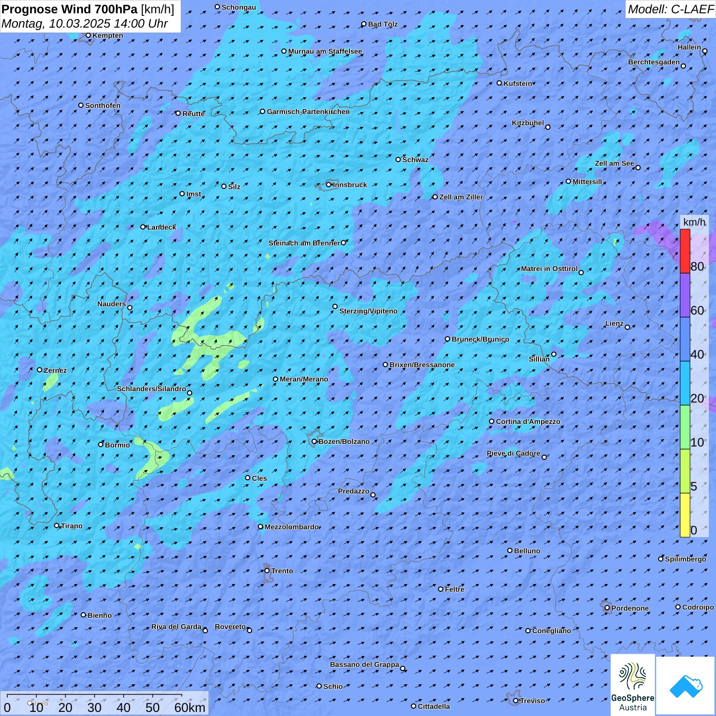The width and height of the screenshot is (716, 716).
Task: Click the Innsbruck city marker
Action: point(329,185)
